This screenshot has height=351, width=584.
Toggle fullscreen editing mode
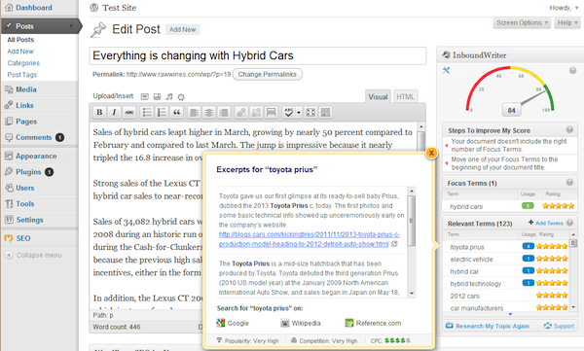(310, 113)
